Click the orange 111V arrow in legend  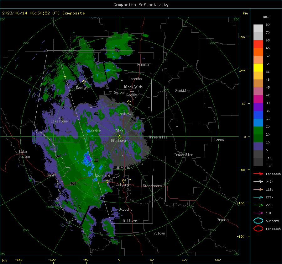(x=258, y=189)
